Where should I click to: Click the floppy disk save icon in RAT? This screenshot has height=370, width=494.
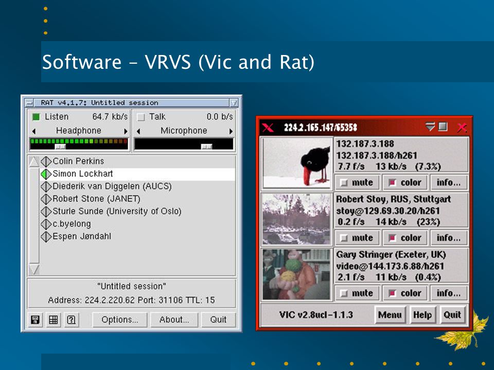pyautogui.click(x=36, y=320)
